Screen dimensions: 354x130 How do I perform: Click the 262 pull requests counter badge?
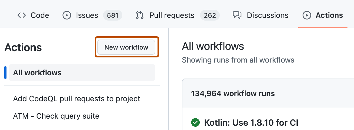[210, 15]
